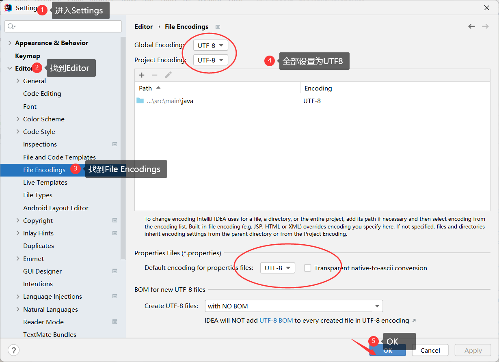
Task: Expand the General node arrow
Action: [18, 81]
